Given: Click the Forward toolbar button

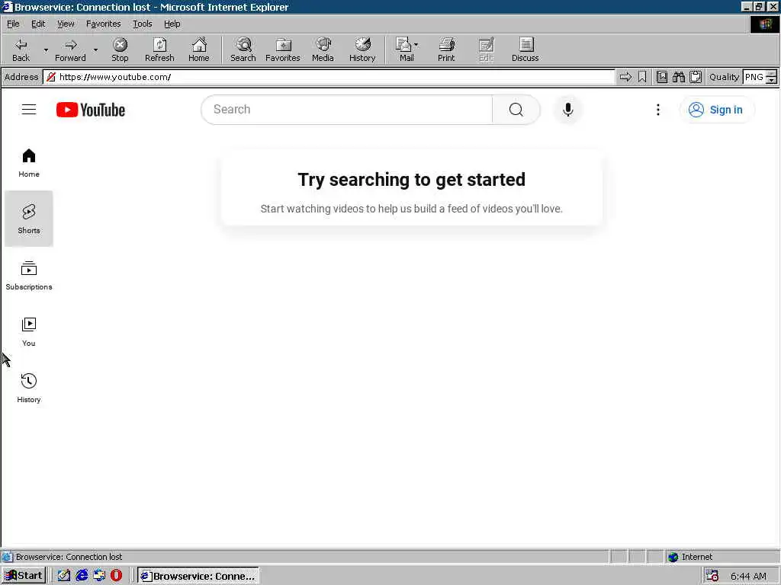Looking at the screenshot, I should pyautogui.click(x=70, y=50).
